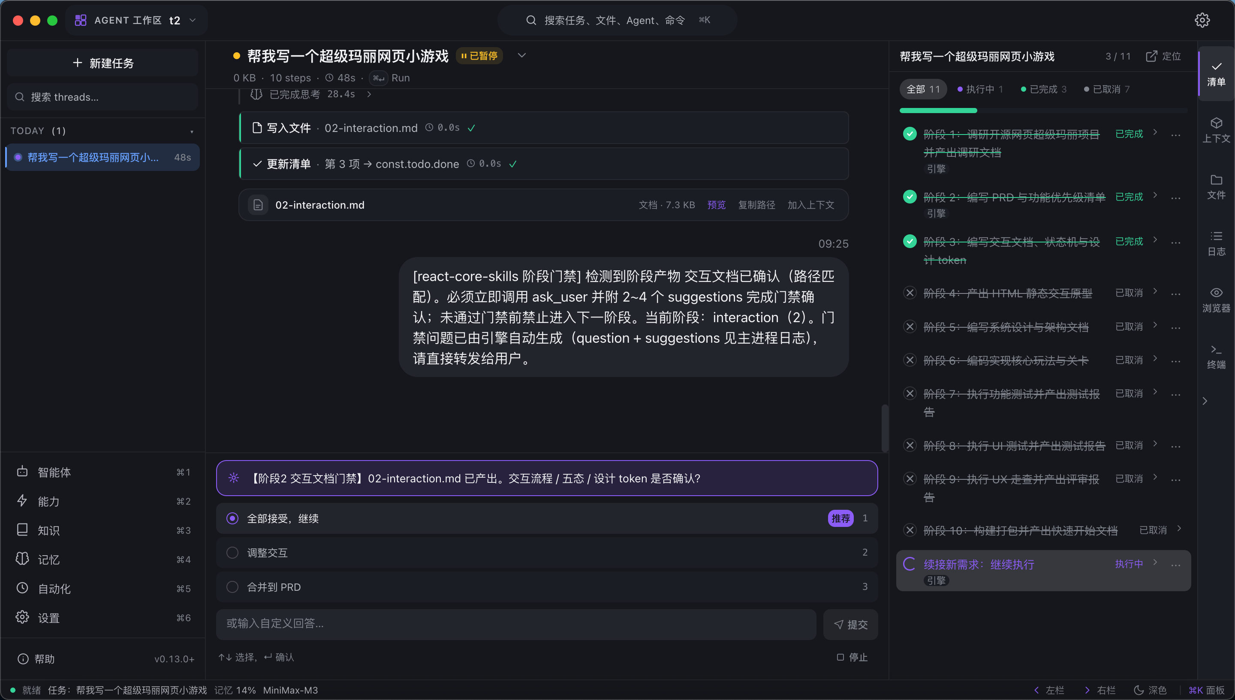1235x700 pixels.
Task: Click the 预览 preview link
Action: coord(716,205)
